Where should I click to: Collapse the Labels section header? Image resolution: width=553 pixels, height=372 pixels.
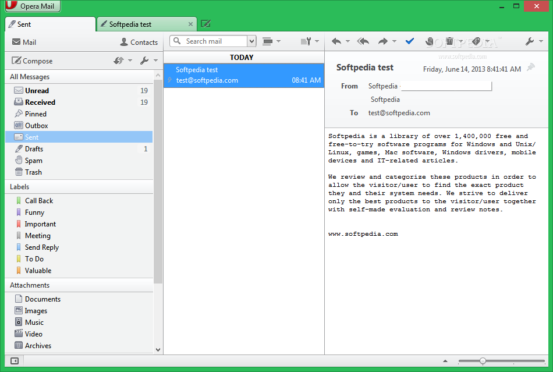[x=79, y=186]
